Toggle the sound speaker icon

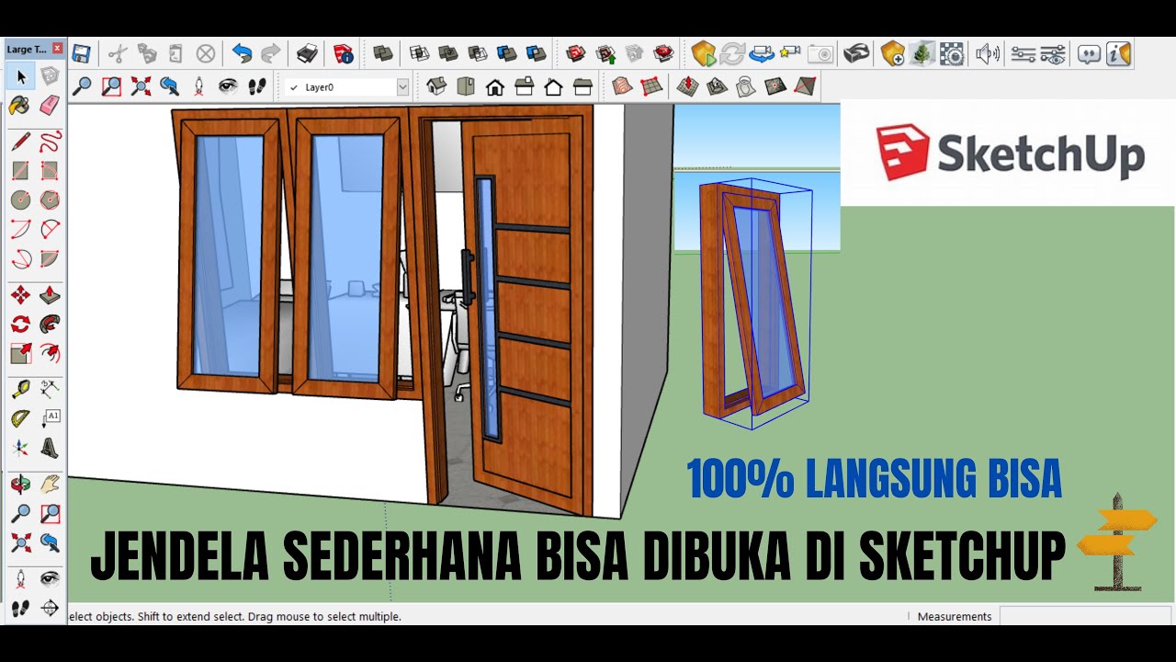tap(988, 53)
